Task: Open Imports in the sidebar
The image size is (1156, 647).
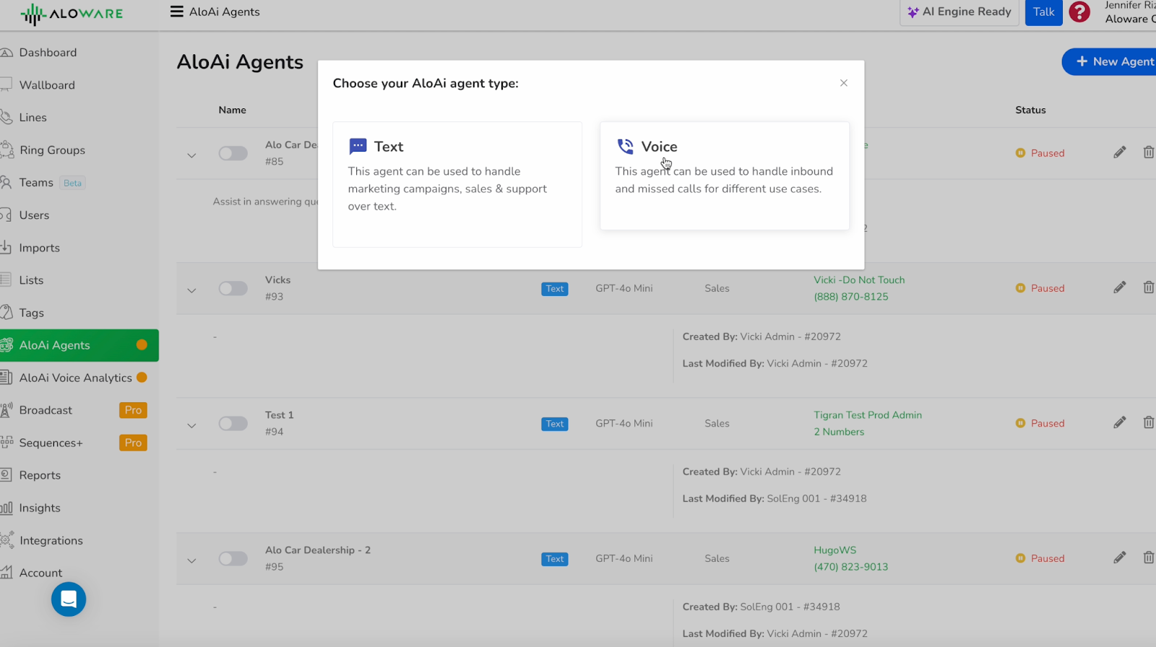Action: tap(79, 248)
